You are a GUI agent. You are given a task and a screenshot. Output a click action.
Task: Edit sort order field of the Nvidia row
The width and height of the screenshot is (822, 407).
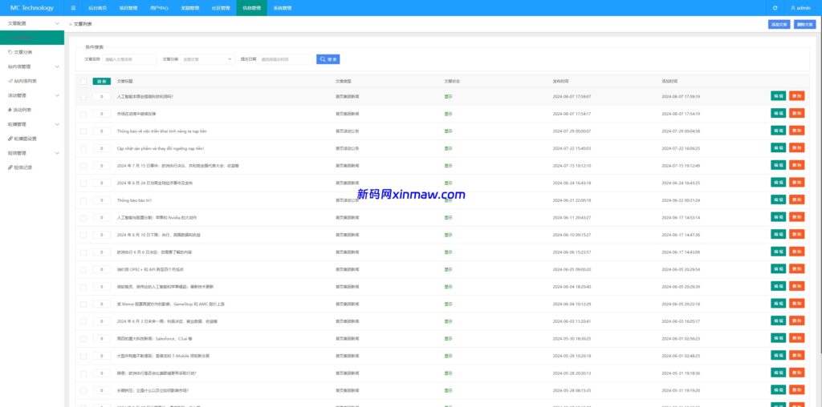coord(102,218)
